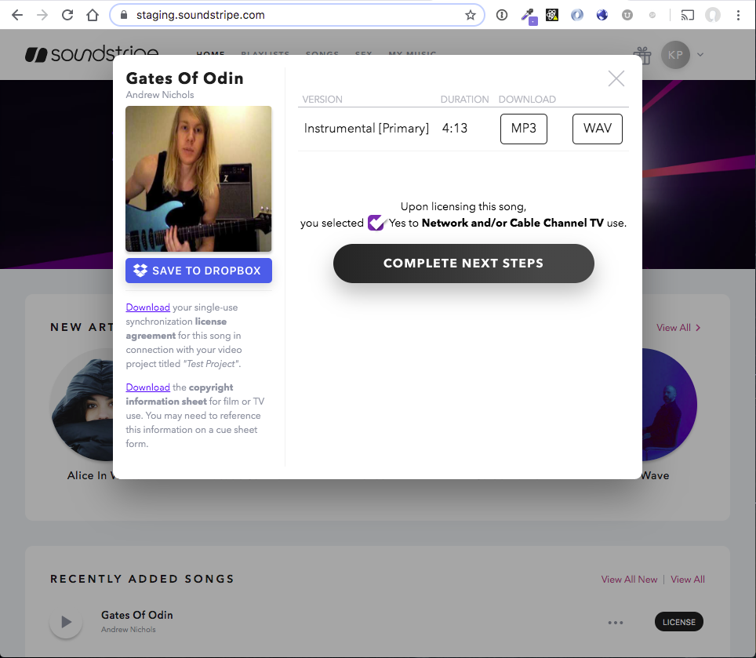Download the MP3 version
756x658 pixels.
click(523, 129)
